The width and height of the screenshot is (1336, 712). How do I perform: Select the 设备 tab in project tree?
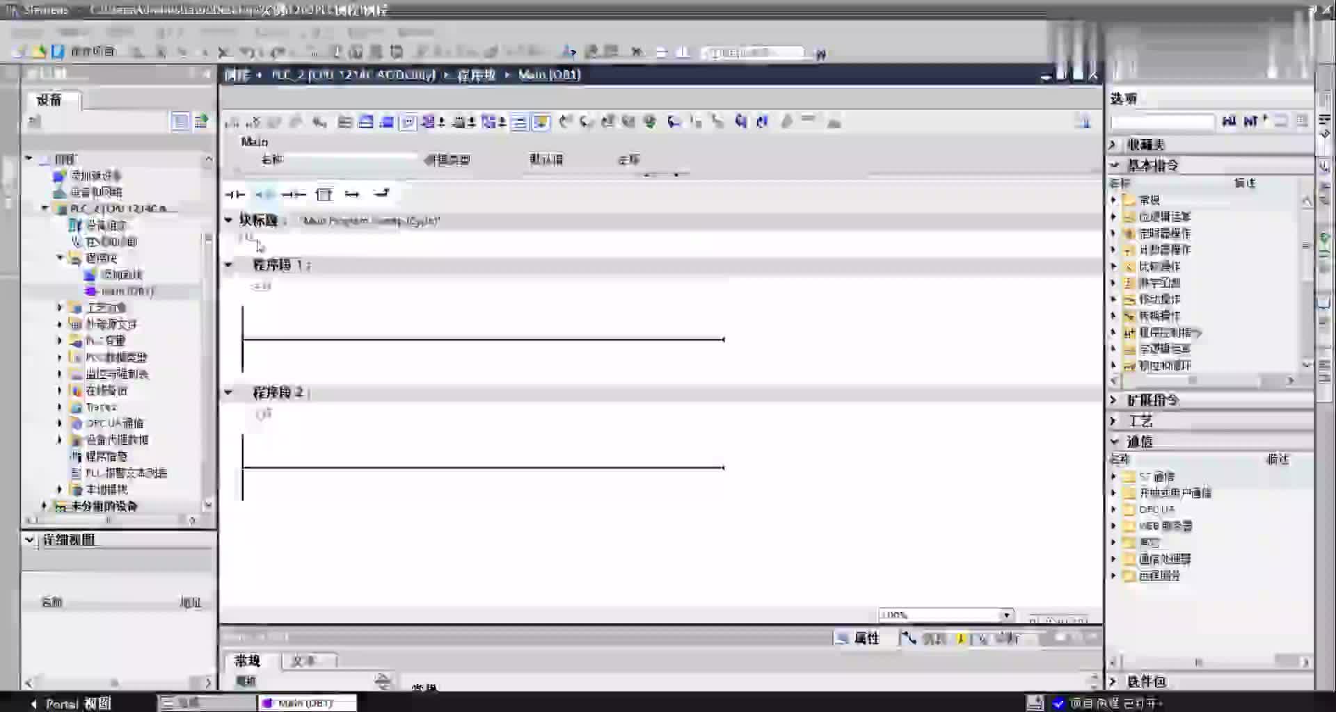pyautogui.click(x=49, y=100)
